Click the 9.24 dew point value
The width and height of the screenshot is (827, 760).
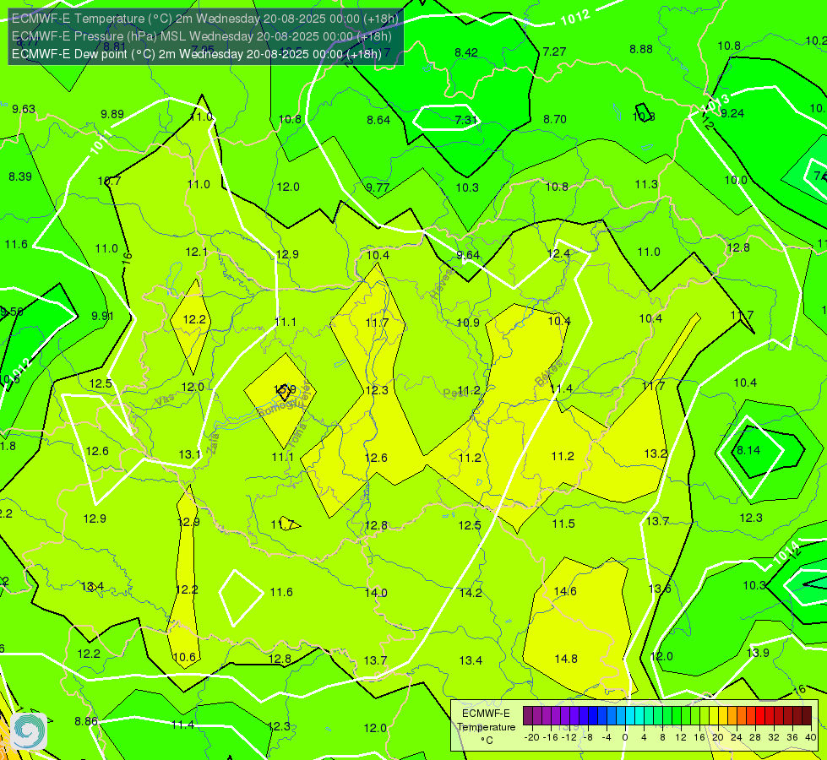(x=732, y=113)
